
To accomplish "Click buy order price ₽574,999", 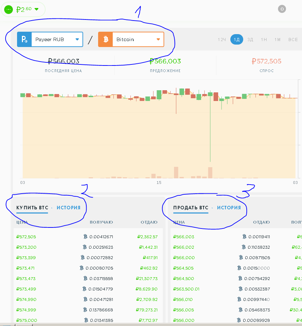I will pos(26,310).
